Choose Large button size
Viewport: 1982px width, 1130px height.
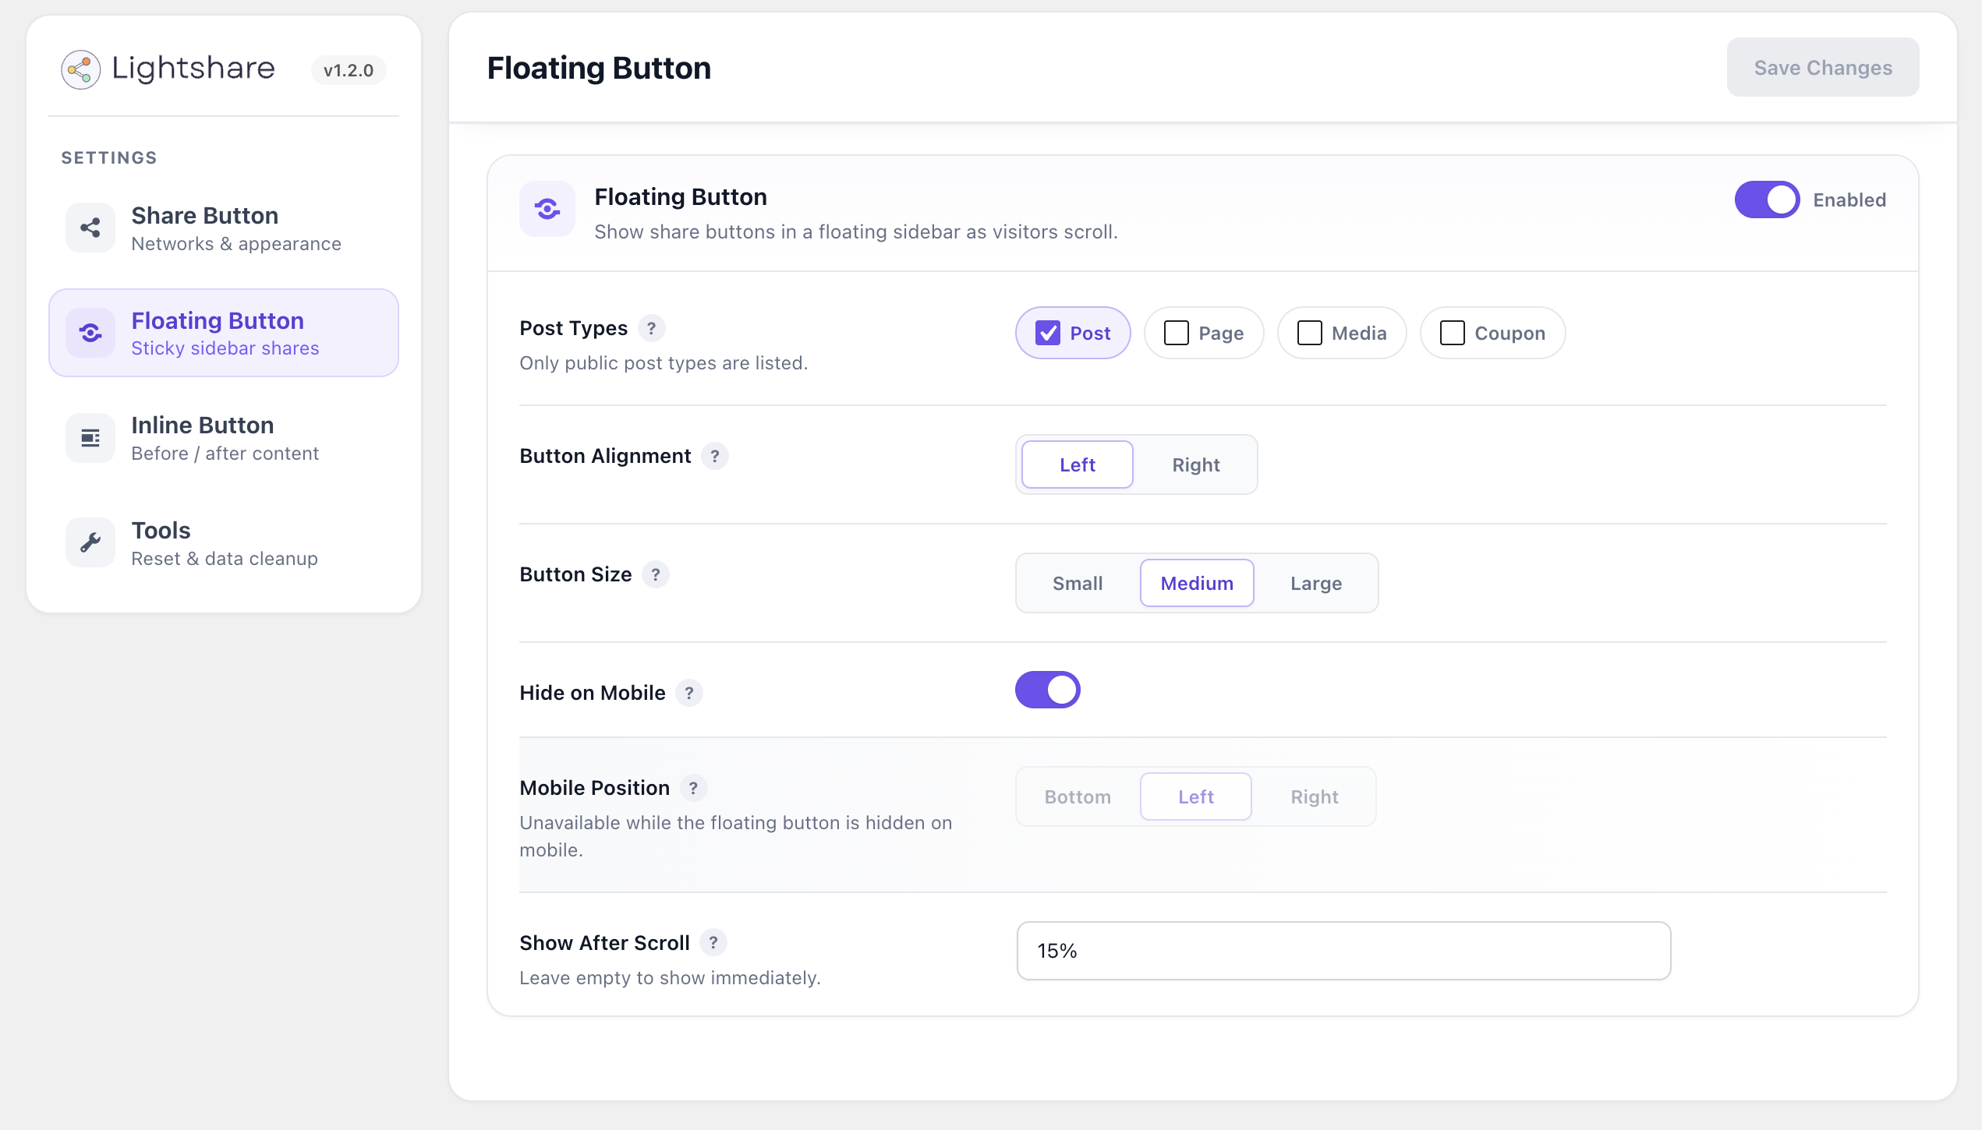click(1316, 583)
